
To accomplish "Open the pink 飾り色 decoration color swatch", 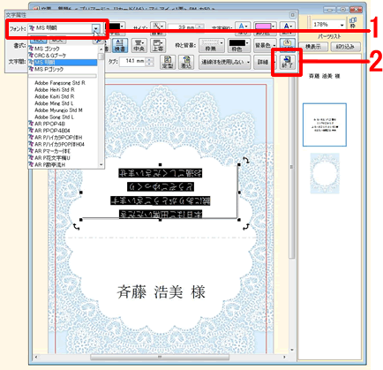I will tap(265, 28).
